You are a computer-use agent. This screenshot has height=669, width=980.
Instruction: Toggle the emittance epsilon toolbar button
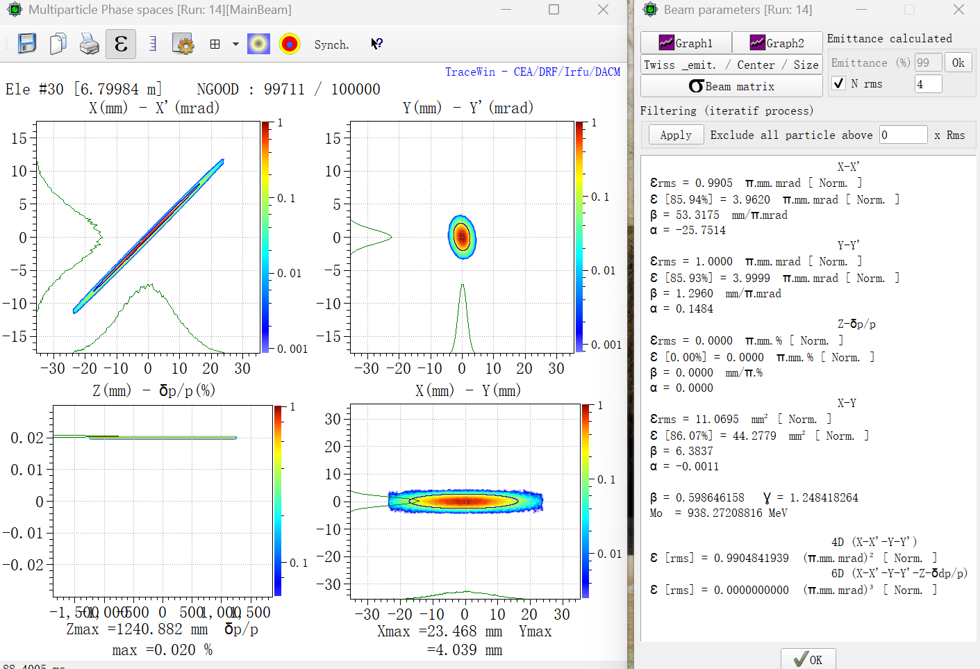click(121, 44)
